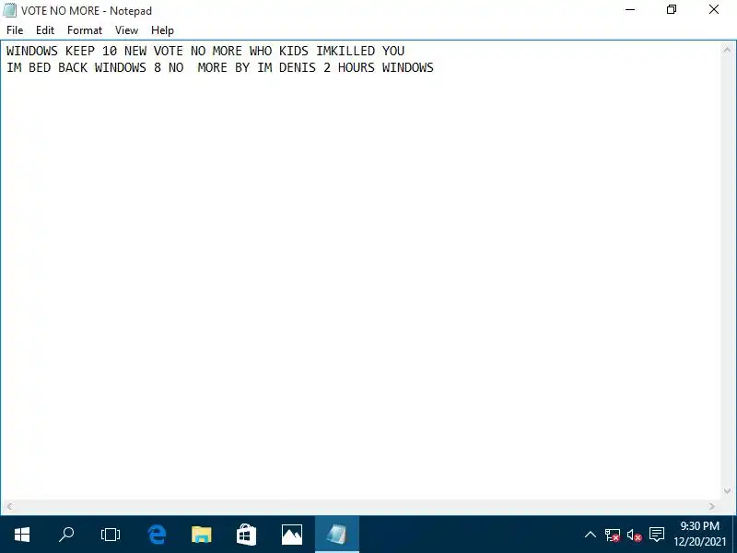Open the network status tray icon
Image resolution: width=737 pixels, height=553 pixels.
612,535
